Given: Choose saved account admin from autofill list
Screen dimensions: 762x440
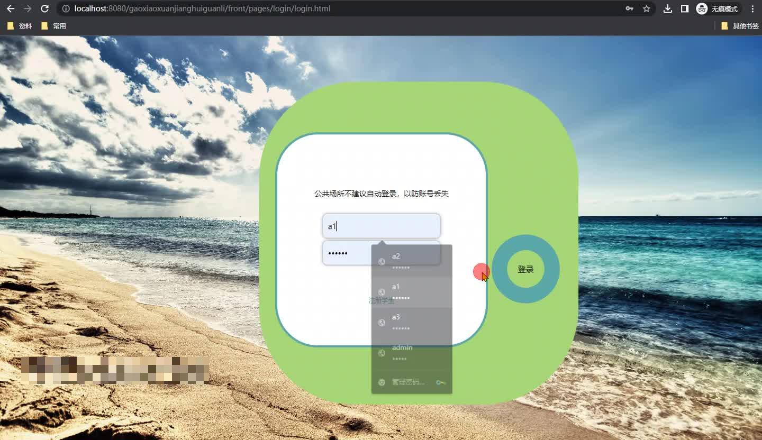Looking at the screenshot, I should (412, 353).
